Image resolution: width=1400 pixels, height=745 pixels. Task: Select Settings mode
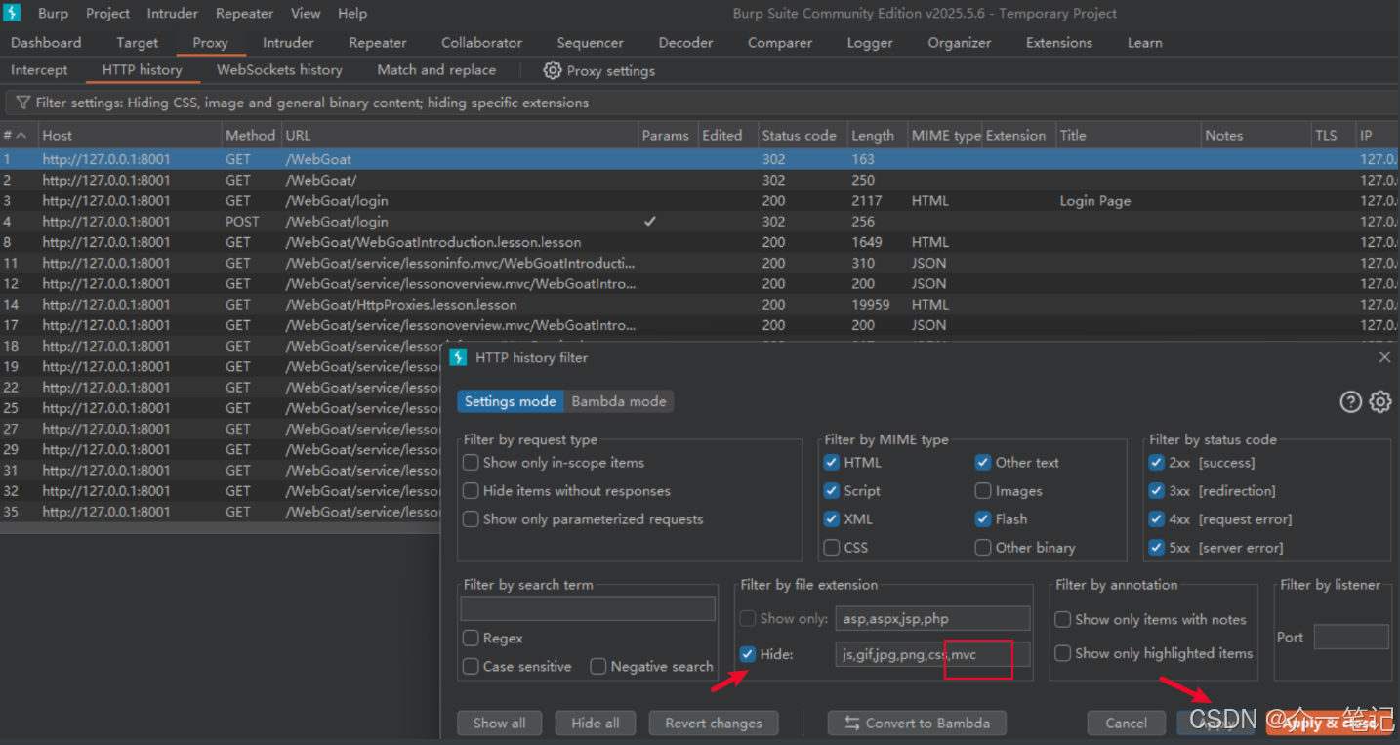point(511,401)
